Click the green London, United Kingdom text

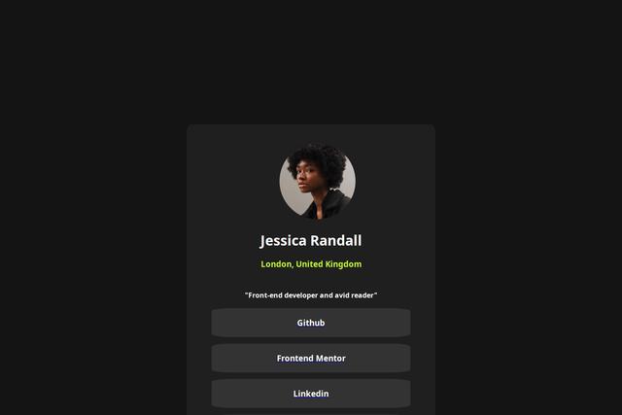click(x=311, y=264)
